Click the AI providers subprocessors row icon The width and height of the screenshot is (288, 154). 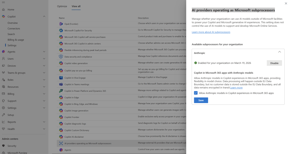[x=61, y=143]
